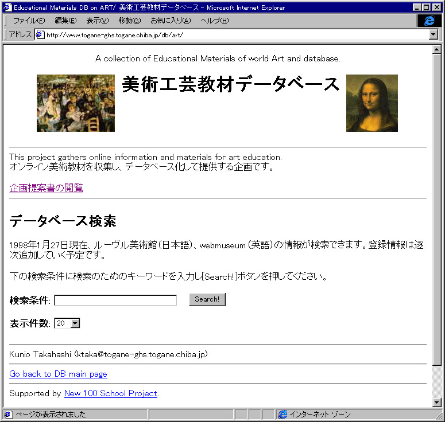Click the Mona Lisa thumbnail
This screenshot has height=422, width=445.
click(372, 103)
